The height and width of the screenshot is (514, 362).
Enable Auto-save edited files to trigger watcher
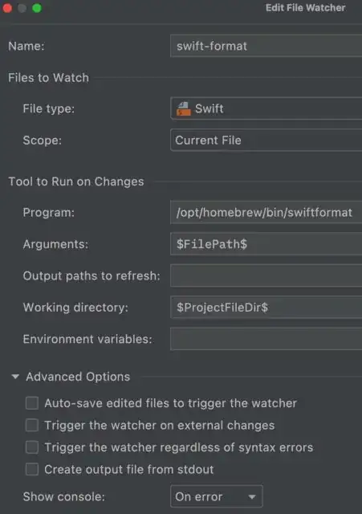32,403
